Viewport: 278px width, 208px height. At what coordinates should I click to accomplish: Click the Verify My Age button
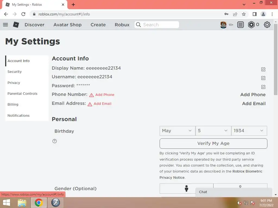[x=213, y=144]
